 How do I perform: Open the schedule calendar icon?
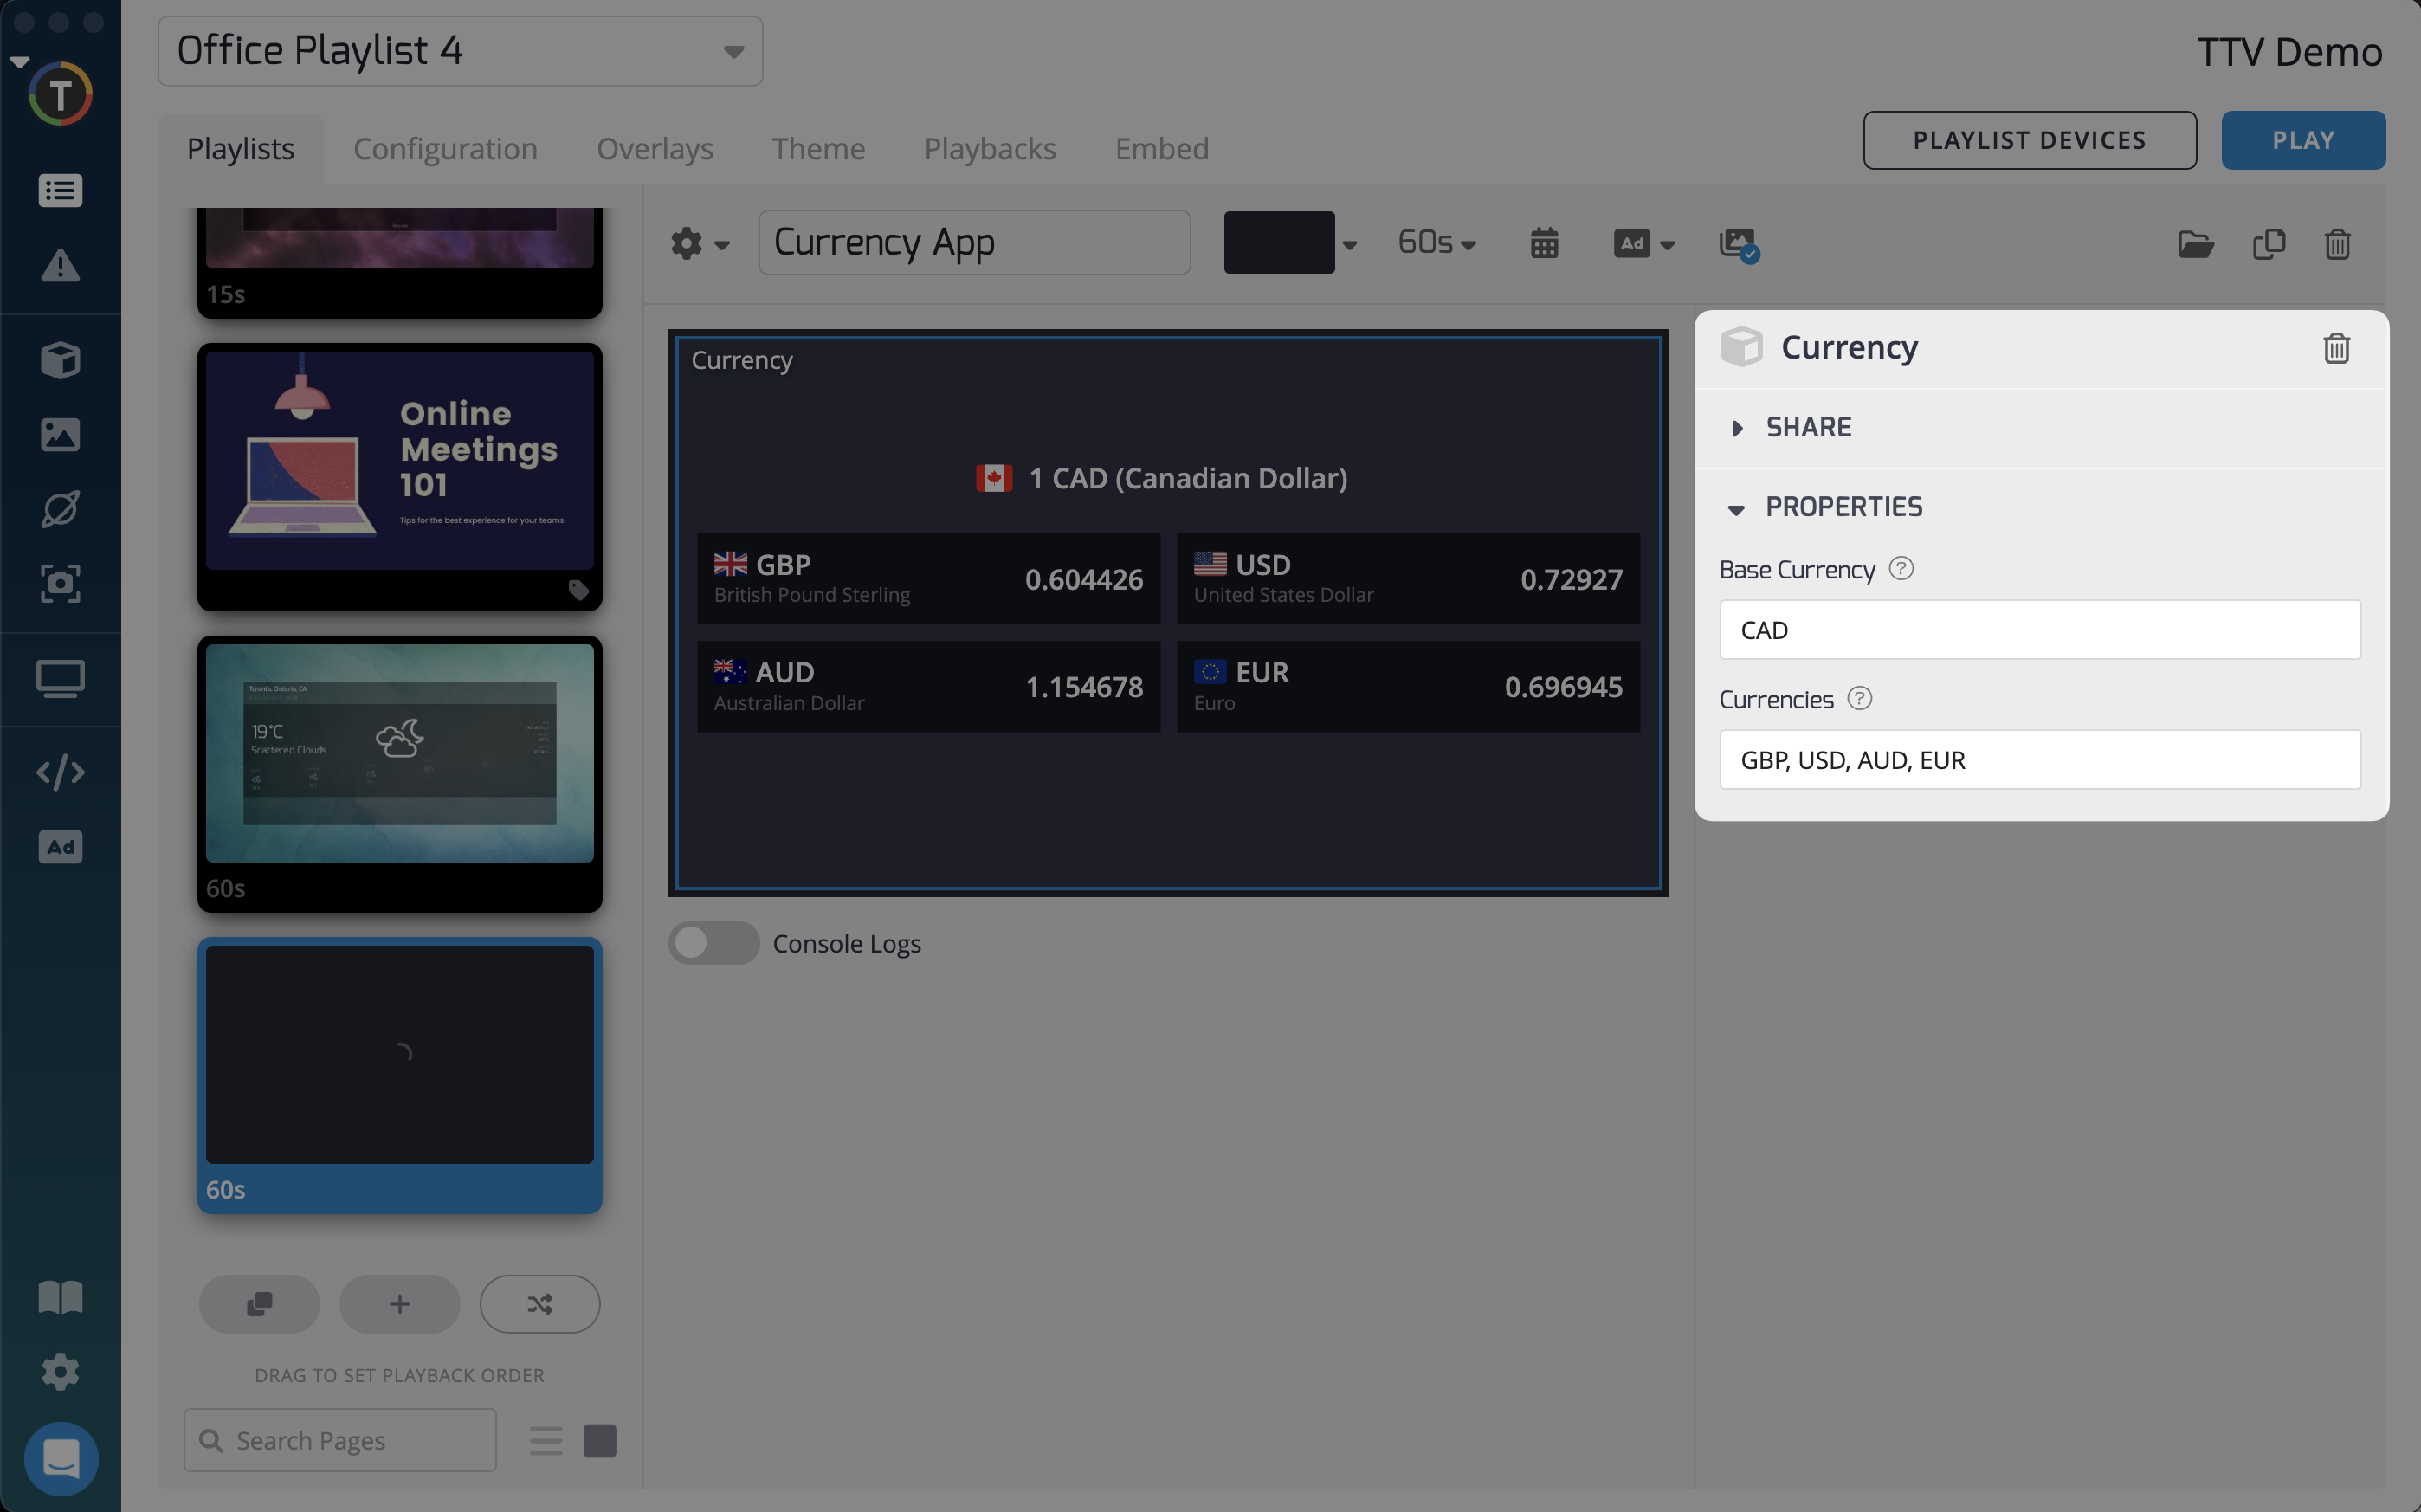(1543, 243)
